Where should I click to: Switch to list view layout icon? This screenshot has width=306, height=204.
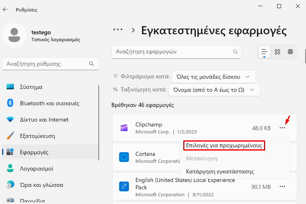tap(264, 52)
